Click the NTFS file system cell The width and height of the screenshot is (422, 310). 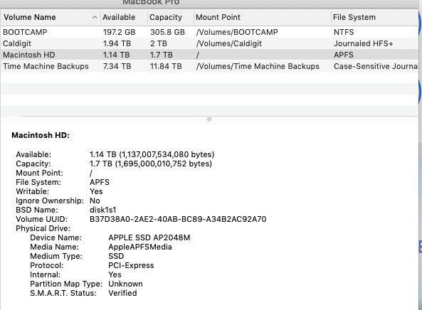[344, 32]
